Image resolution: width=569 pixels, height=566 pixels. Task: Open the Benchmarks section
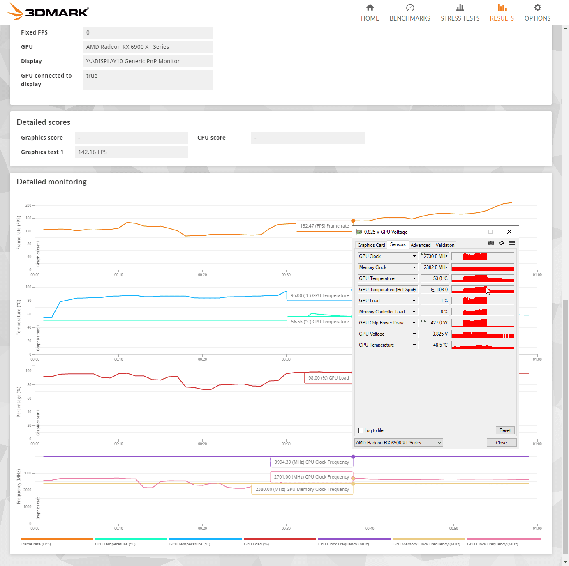pos(410,12)
